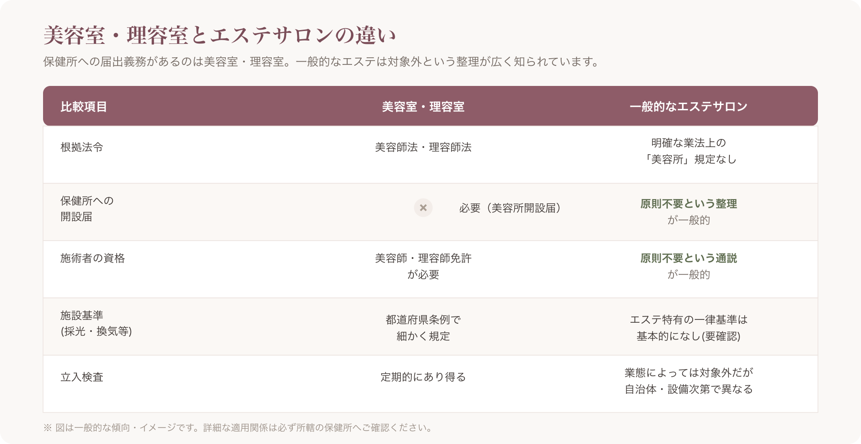Select the 比較項目 column header
Image resolution: width=861 pixels, height=444 pixels.
84,106
